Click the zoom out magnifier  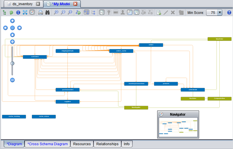(63, 12)
